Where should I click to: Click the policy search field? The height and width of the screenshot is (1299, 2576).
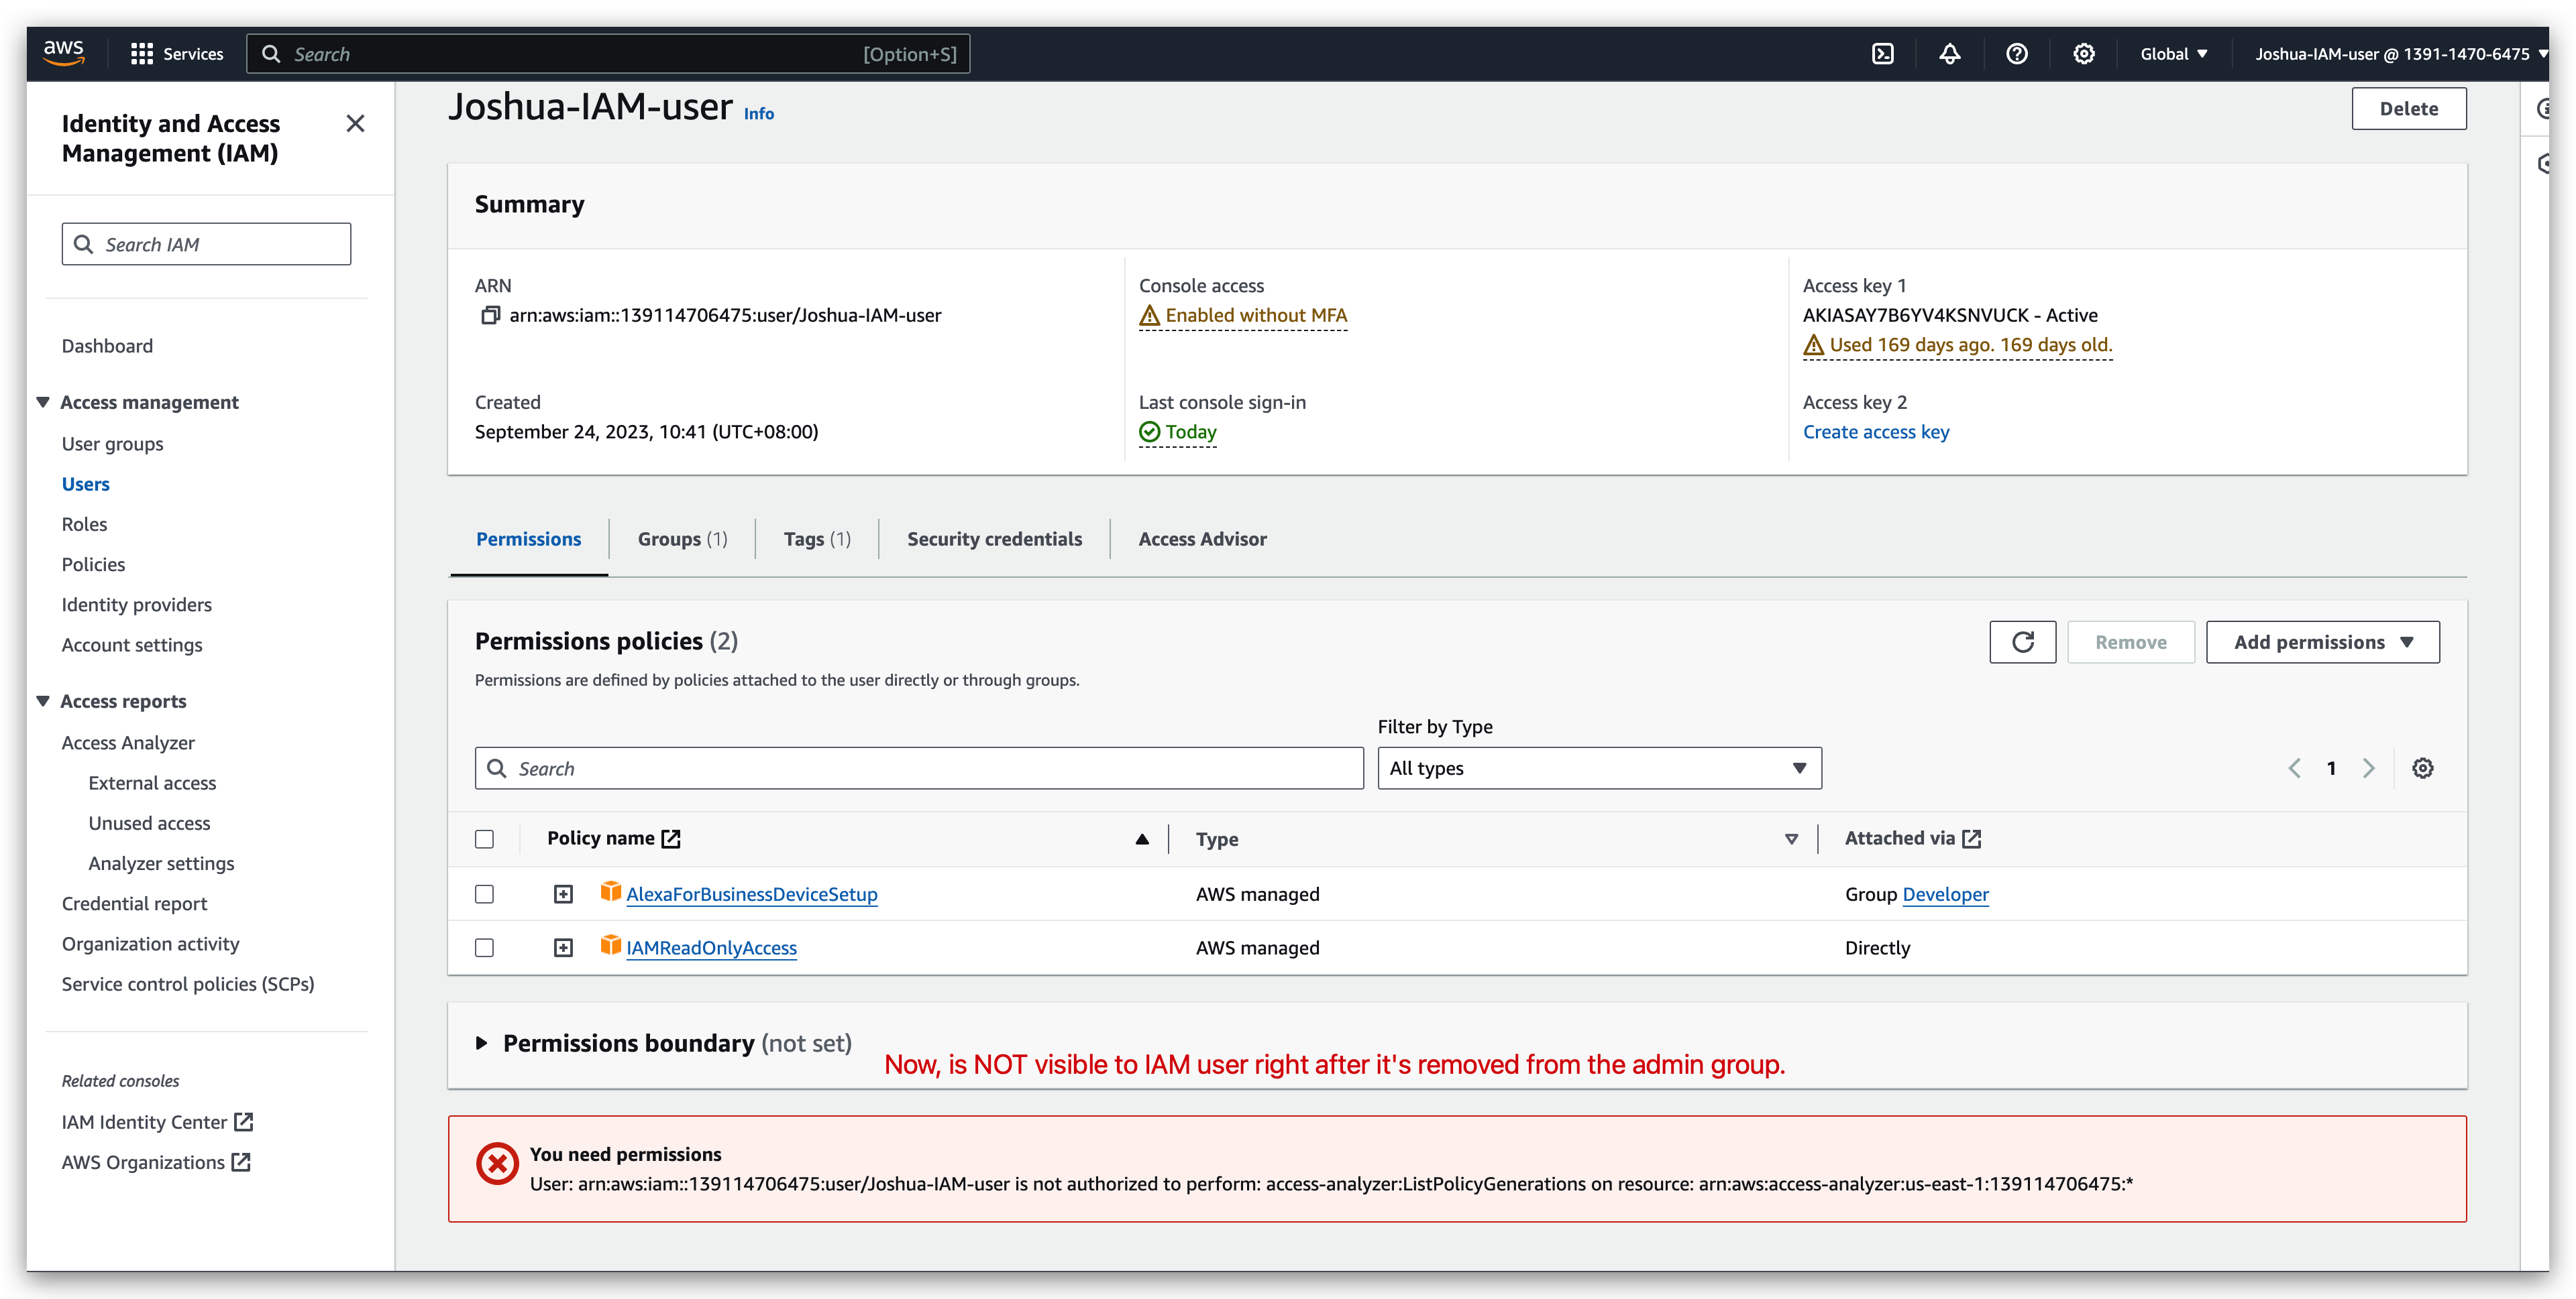click(x=919, y=767)
